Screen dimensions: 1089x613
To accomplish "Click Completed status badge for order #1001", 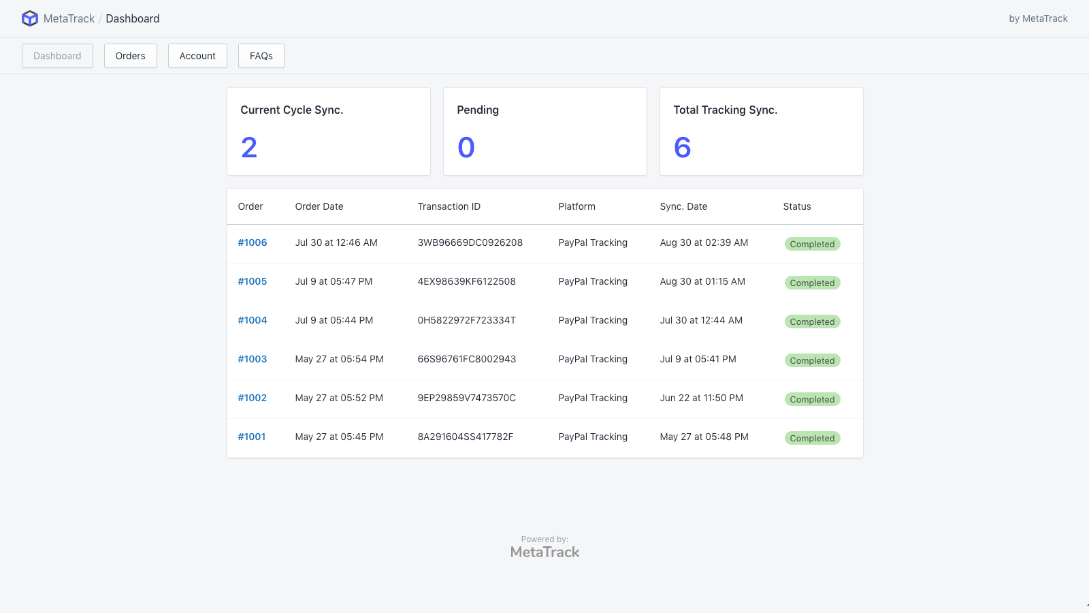I will coord(812,438).
